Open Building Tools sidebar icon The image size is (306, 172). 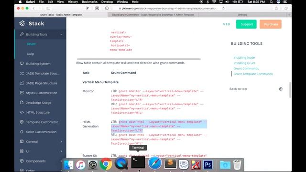22,34
